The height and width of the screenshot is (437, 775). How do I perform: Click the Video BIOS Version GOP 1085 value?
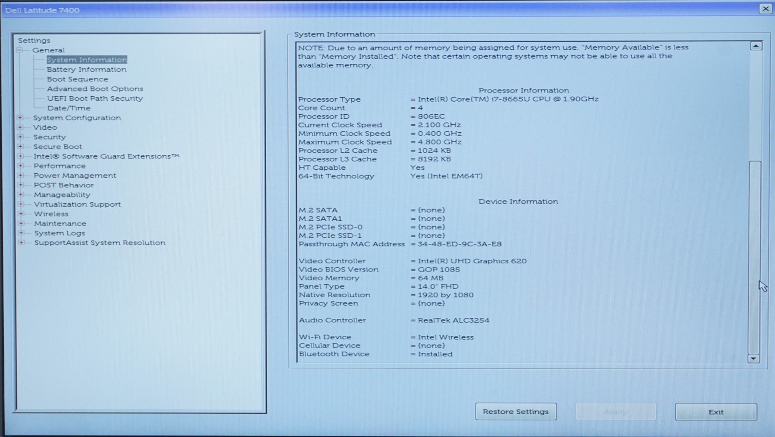point(439,269)
